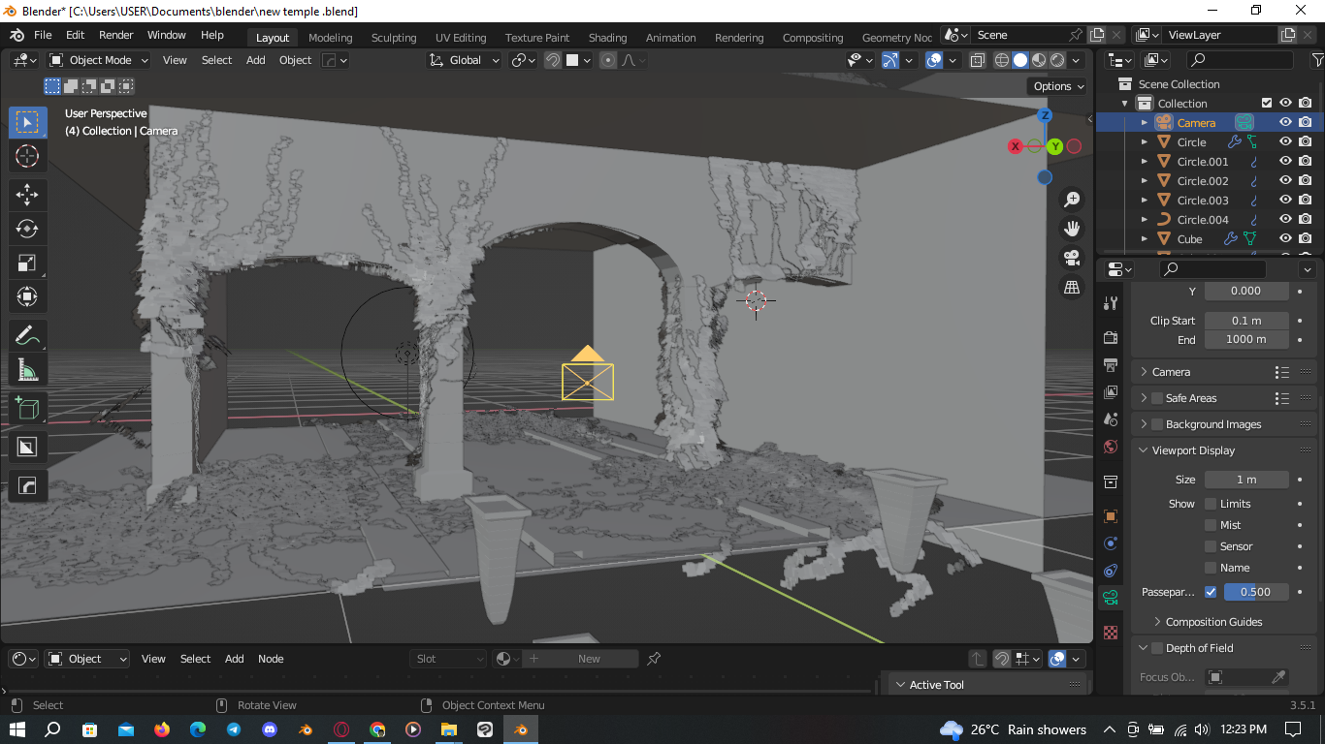Toggle proportional editing

(608, 60)
